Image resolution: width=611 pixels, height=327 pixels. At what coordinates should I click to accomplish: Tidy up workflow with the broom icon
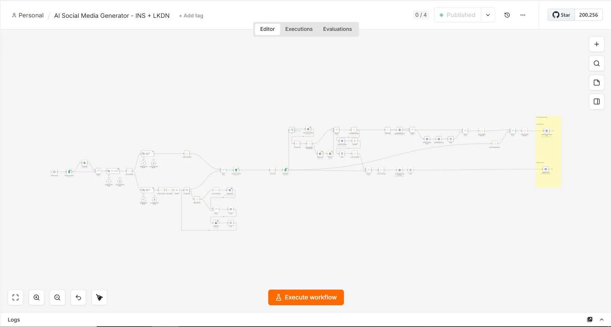99,298
